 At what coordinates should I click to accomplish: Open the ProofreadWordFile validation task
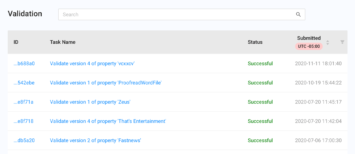coord(106,83)
